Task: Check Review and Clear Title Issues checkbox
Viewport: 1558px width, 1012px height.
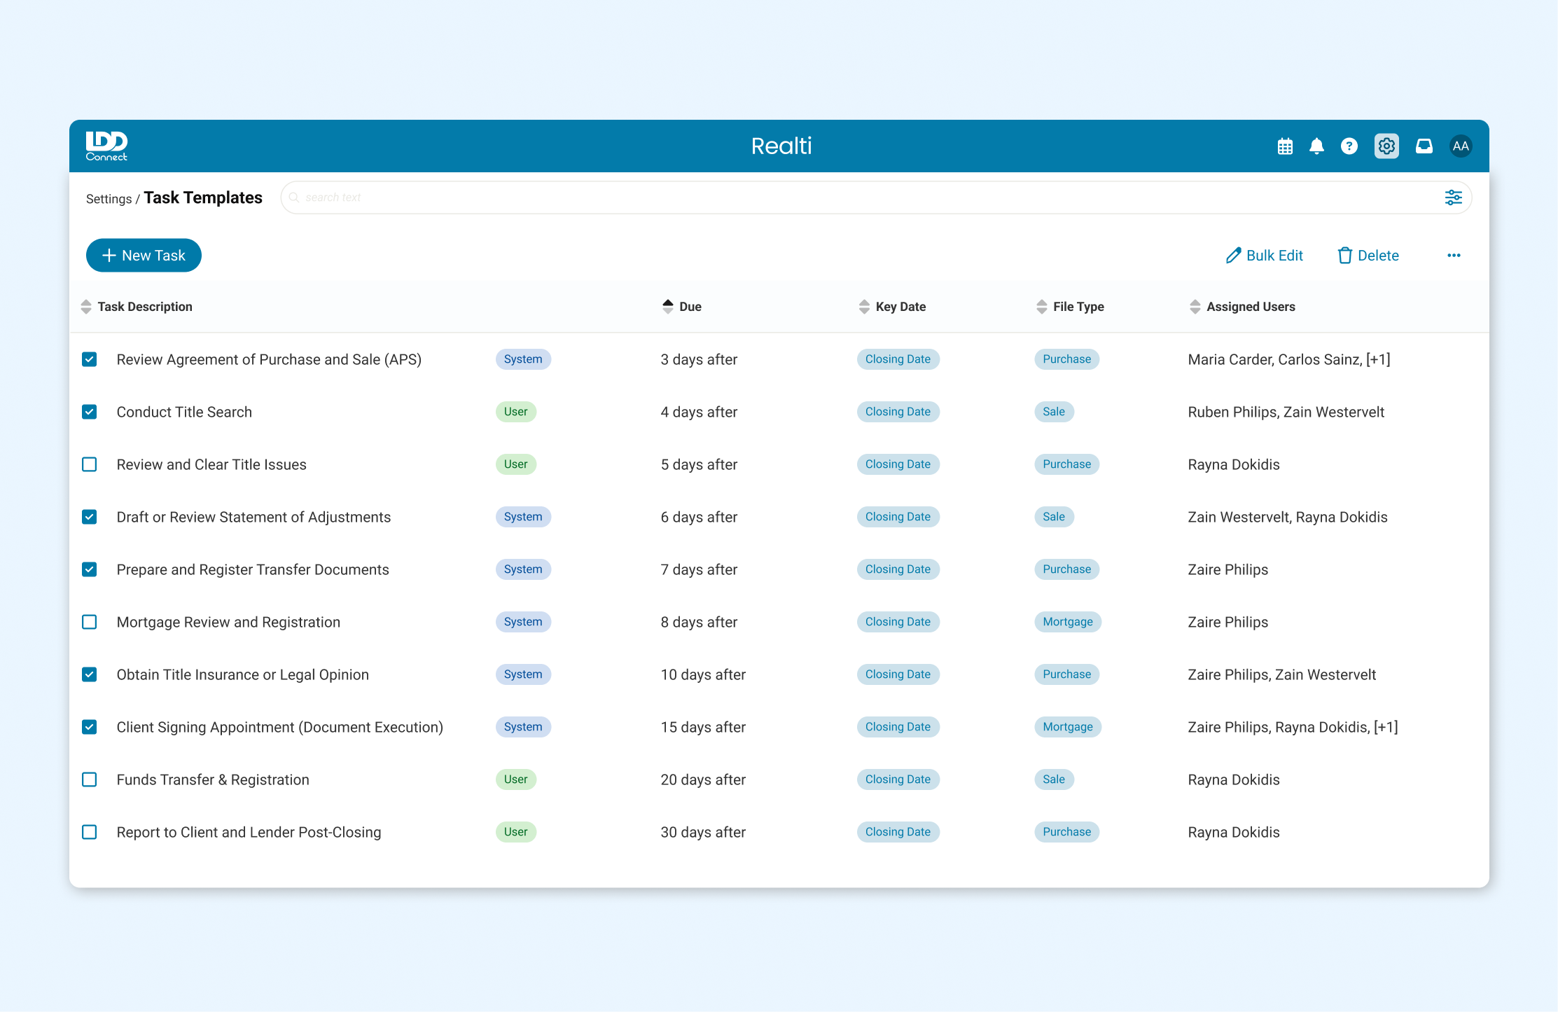Action: 90,464
